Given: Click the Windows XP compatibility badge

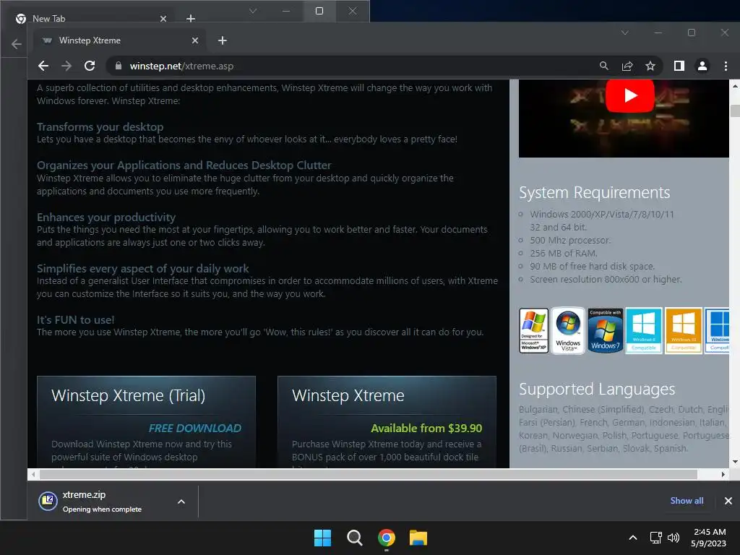Looking at the screenshot, I should point(534,331).
